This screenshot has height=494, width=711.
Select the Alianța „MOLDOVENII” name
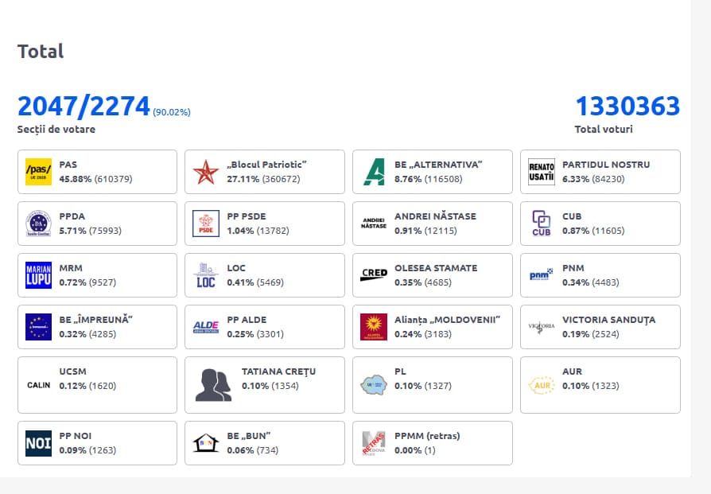coord(447,320)
